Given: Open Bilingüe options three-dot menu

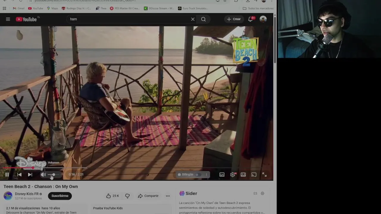Looking at the screenshot, I should (206, 174).
